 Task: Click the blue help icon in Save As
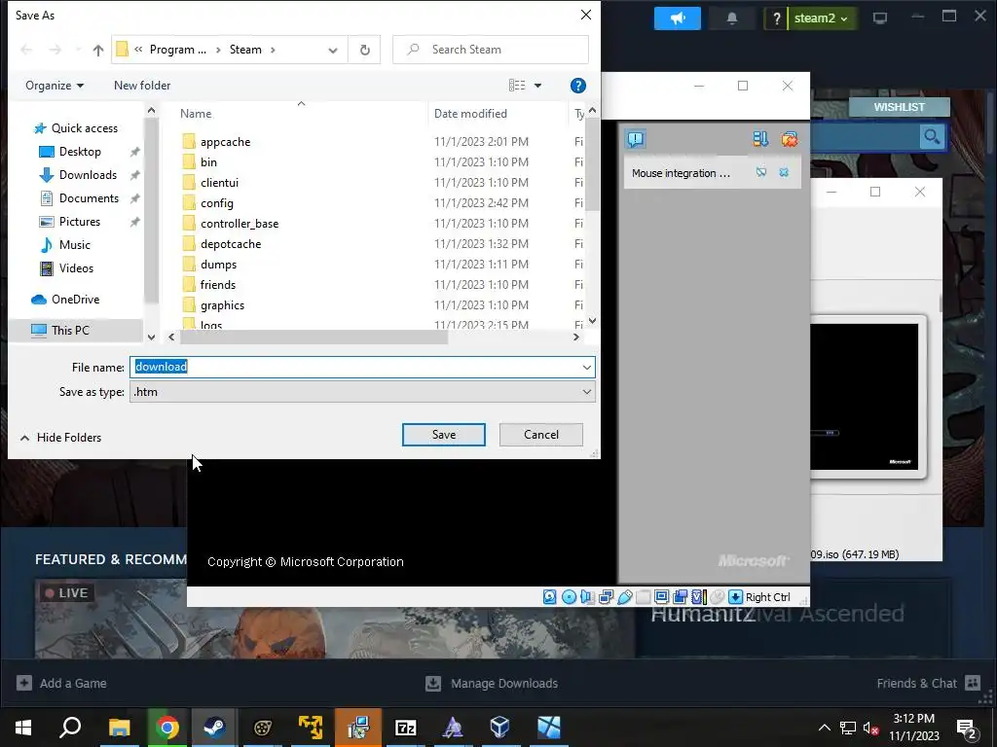[x=578, y=86]
